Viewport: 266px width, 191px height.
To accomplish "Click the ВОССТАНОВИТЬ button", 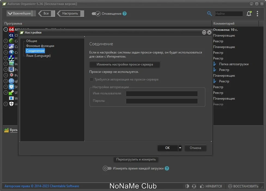I will (x=243, y=186).
